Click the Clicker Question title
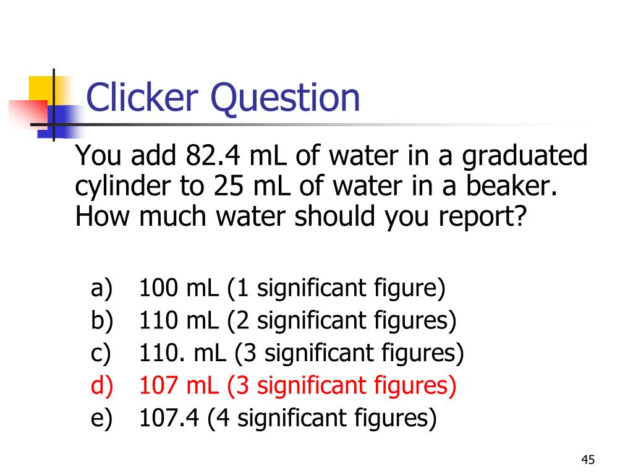 click(223, 98)
